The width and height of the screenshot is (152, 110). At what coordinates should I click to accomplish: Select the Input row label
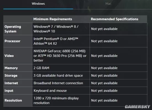tap(9, 91)
